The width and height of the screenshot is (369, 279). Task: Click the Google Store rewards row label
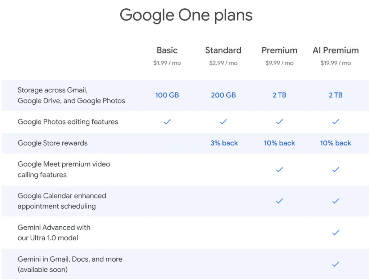click(x=53, y=143)
